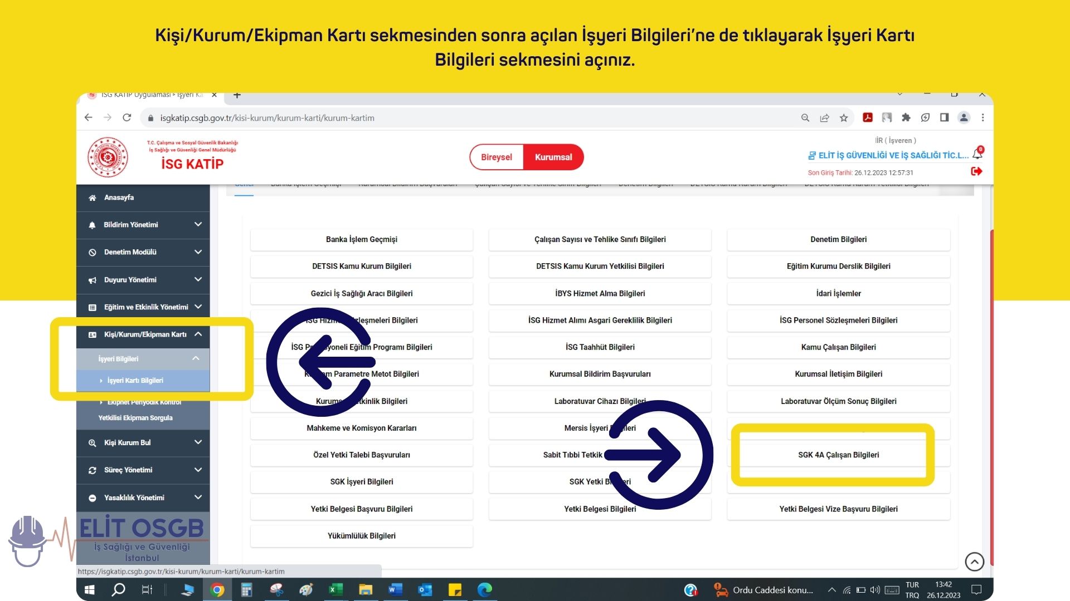The height and width of the screenshot is (601, 1070).
Task: Click the scroll-to-top circular arrow
Action: [x=974, y=561]
